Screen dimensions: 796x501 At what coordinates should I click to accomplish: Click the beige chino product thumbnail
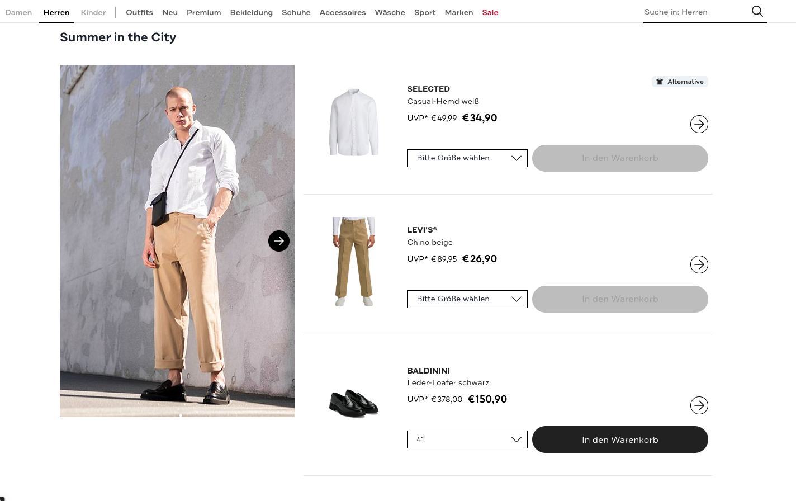pos(354,261)
